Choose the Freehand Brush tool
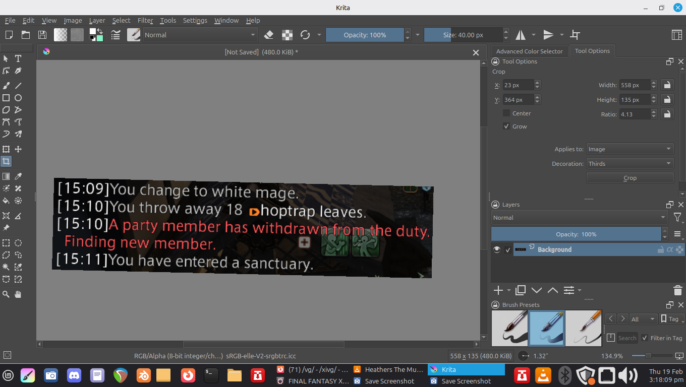 (6, 86)
